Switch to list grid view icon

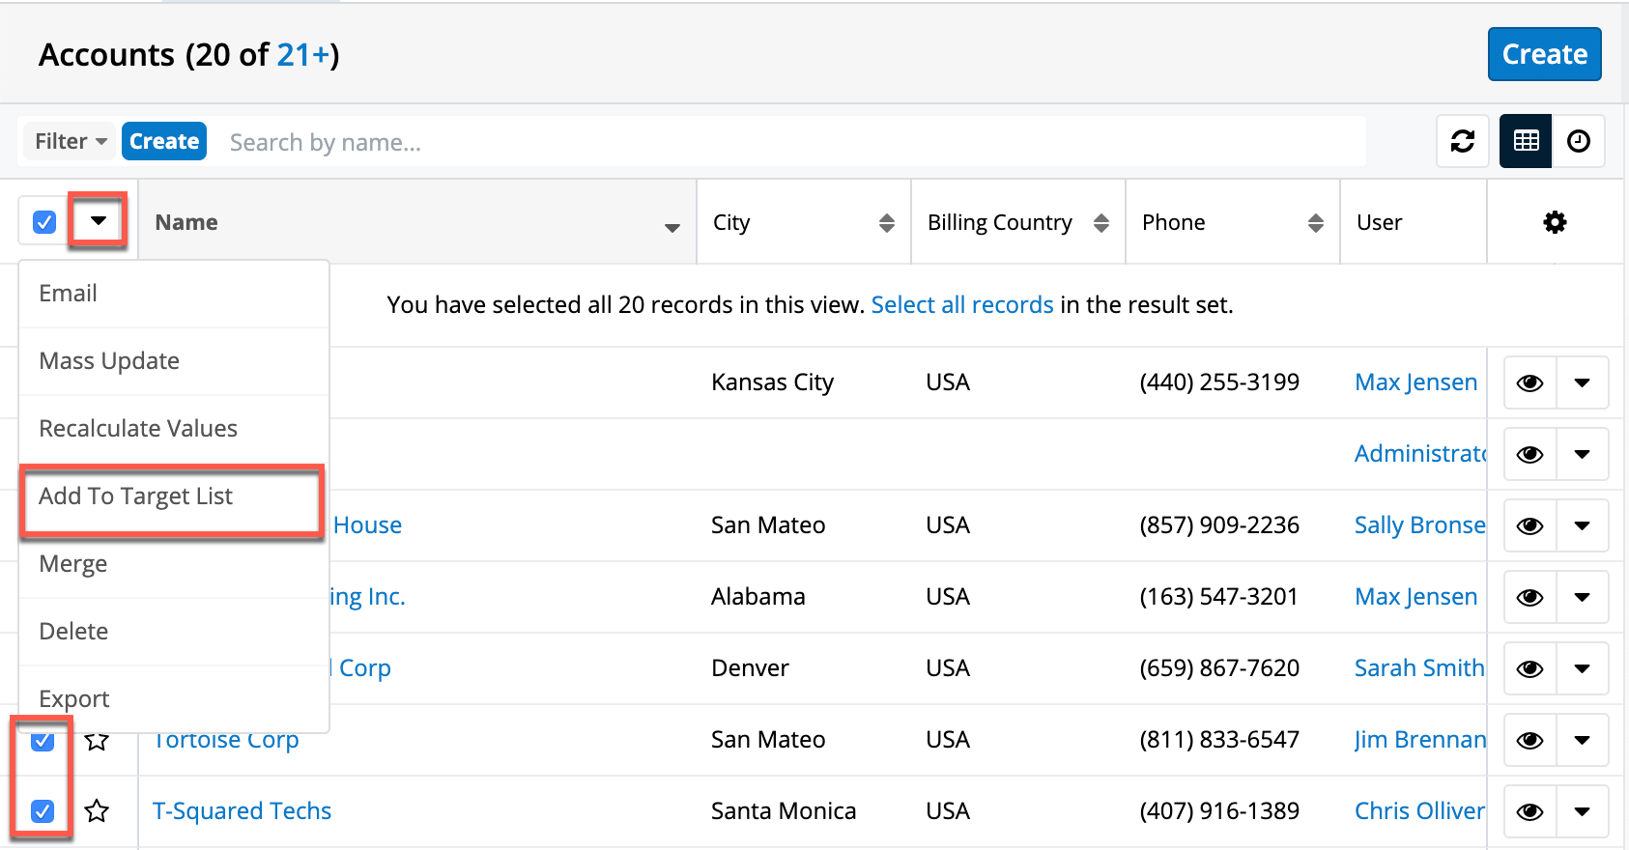pyautogui.click(x=1526, y=141)
